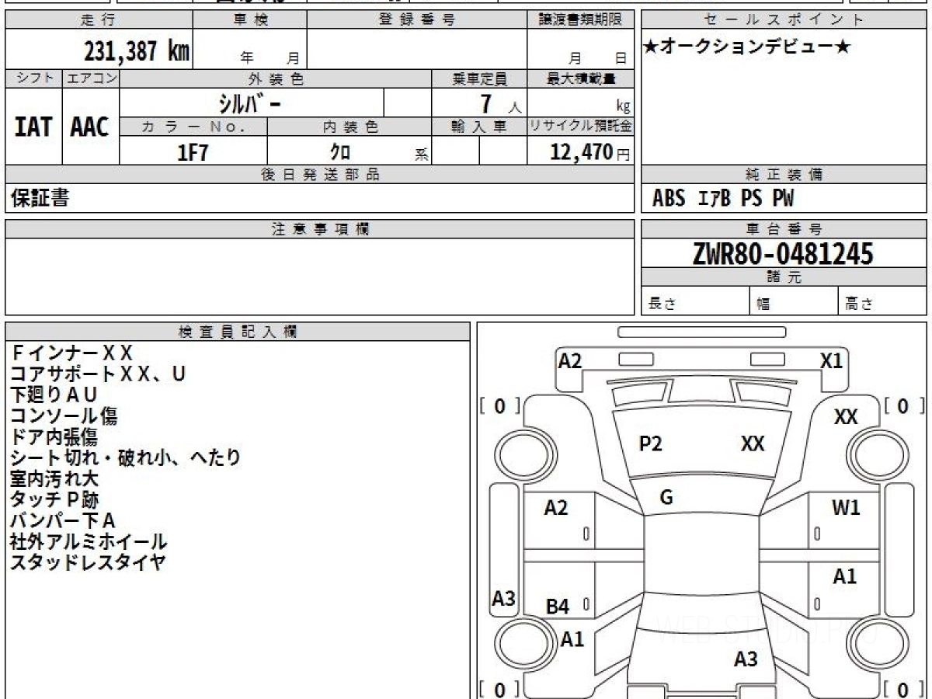Image resolution: width=932 pixels, height=699 pixels.
Task: Select the note コアサポートXX、U
Action: (x=98, y=374)
